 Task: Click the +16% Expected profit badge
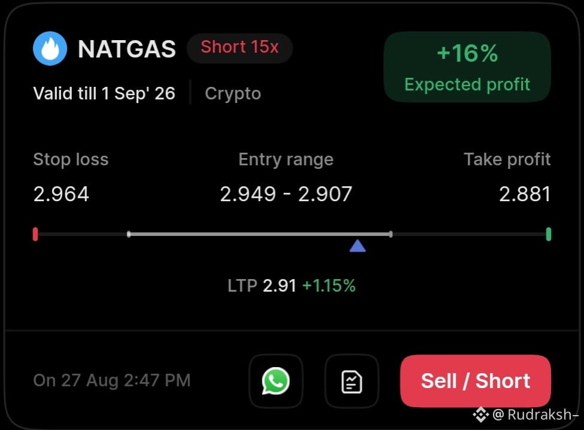[467, 67]
